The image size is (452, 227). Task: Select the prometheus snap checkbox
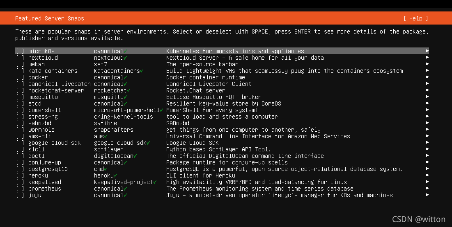click(x=20, y=189)
